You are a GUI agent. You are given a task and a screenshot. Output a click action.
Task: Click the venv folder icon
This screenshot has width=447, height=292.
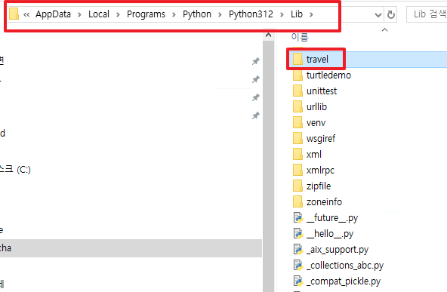tap(297, 122)
